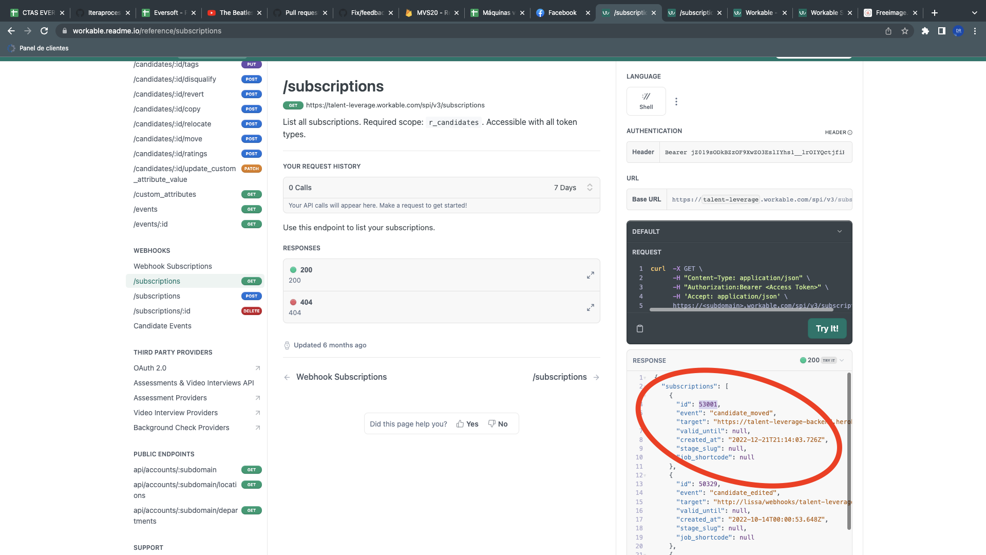Reload the page
This screenshot has height=555, width=986.
(x=44, y=31)
